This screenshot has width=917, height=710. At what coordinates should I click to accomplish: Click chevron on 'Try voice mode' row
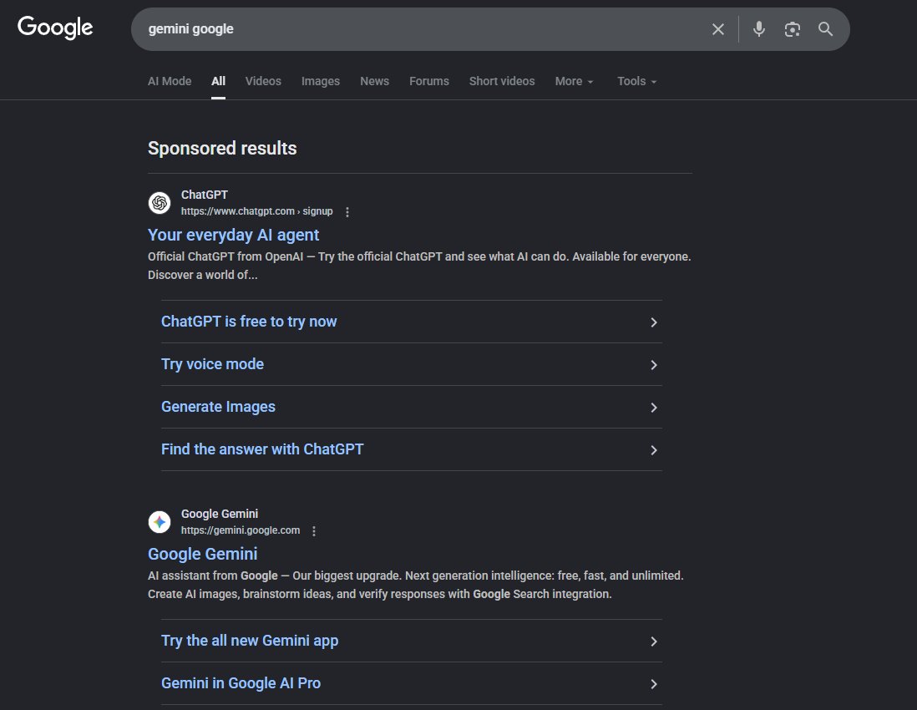tap(654, 365)
